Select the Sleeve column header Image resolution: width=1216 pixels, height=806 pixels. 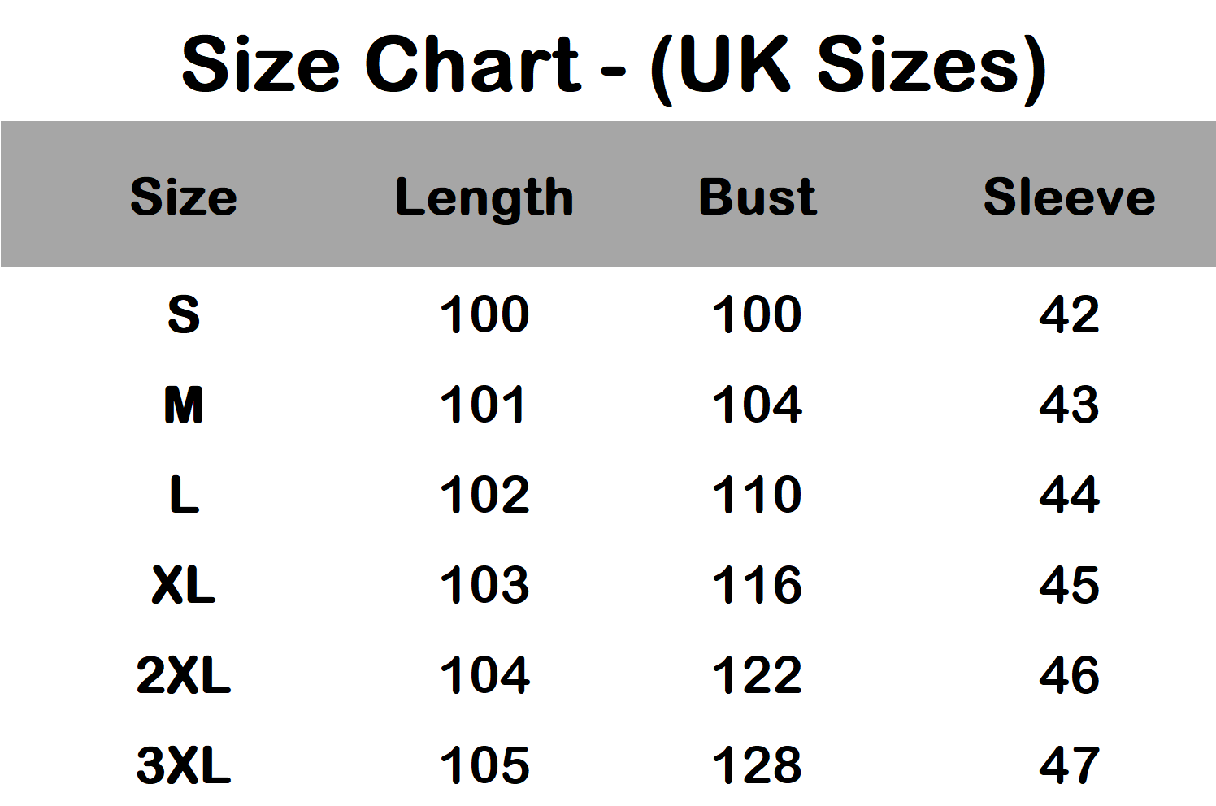pos(1069,197)
